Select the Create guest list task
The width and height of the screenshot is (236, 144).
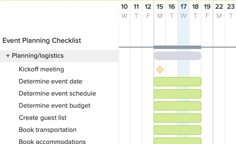[x=43, y=118]
